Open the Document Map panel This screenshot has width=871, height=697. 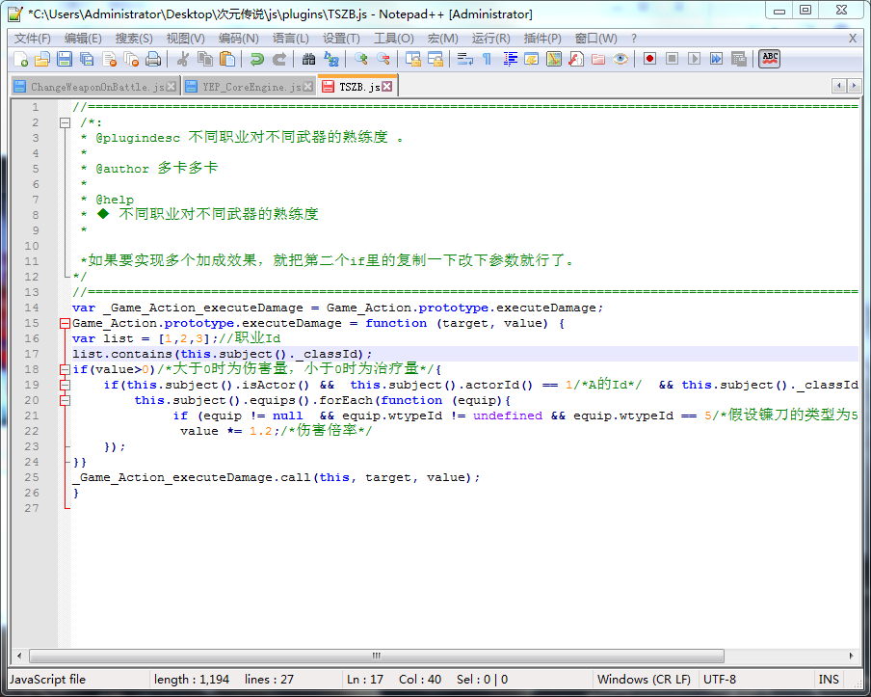554,59
